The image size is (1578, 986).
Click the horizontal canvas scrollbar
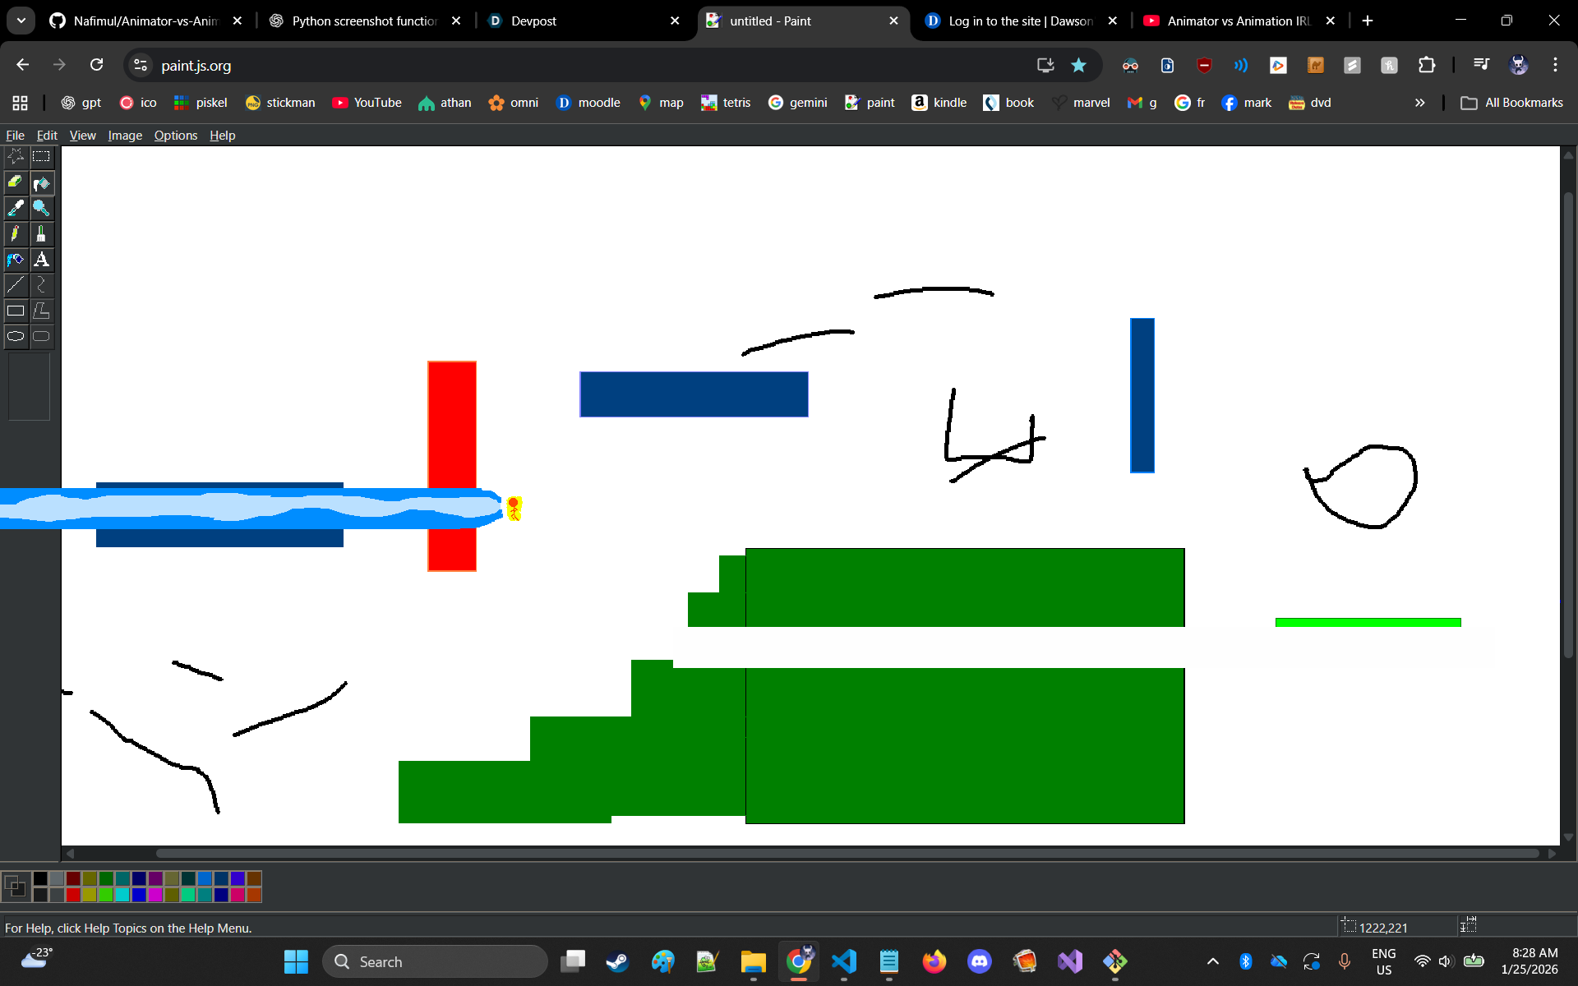(x=847, y=854)
